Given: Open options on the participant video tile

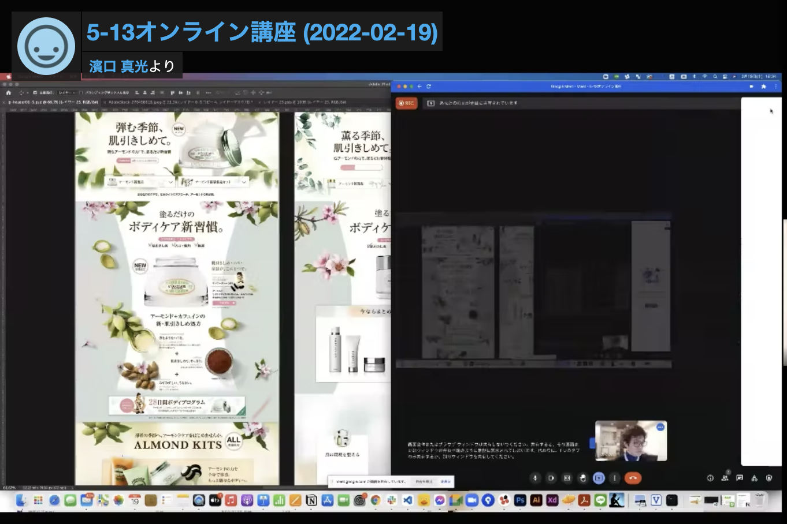Looking at the screenshot, I should click(x=660, y=427).
